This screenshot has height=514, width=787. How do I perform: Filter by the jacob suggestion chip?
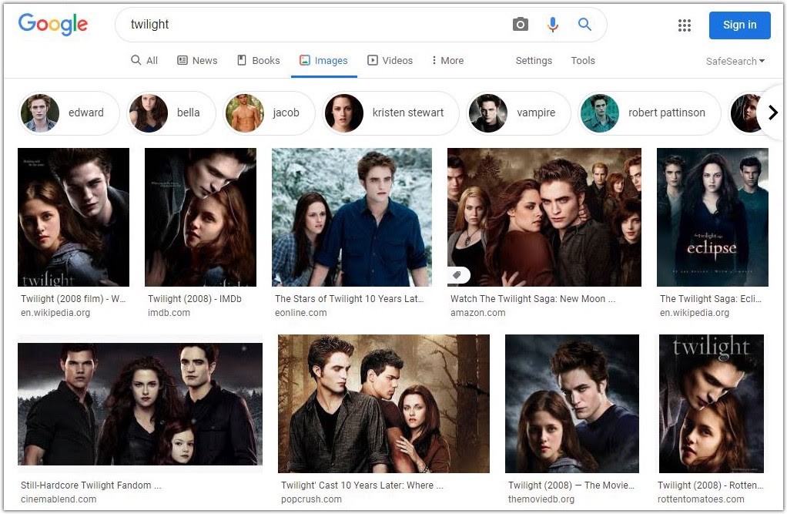tap(269, 113)
